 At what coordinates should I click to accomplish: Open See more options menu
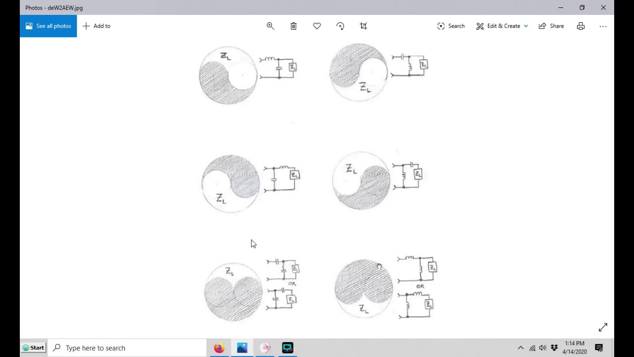click(x=603, y=26)
